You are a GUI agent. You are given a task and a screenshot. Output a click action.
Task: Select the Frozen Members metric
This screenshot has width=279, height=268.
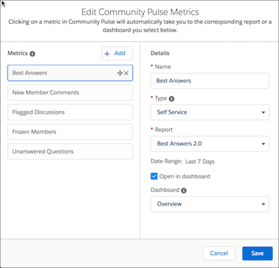pyautogui.click(x=70, y=132)
